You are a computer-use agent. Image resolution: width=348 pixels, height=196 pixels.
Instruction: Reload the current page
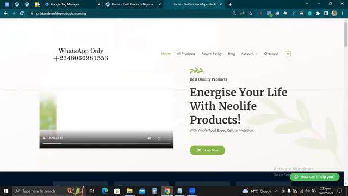click(x=22, y=13)
